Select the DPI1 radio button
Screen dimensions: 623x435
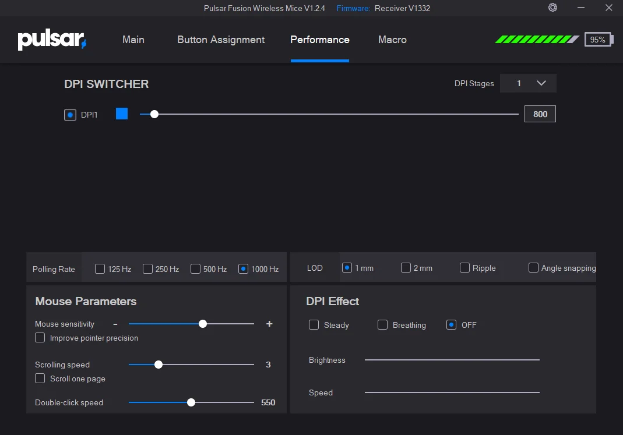pos(70,115)
